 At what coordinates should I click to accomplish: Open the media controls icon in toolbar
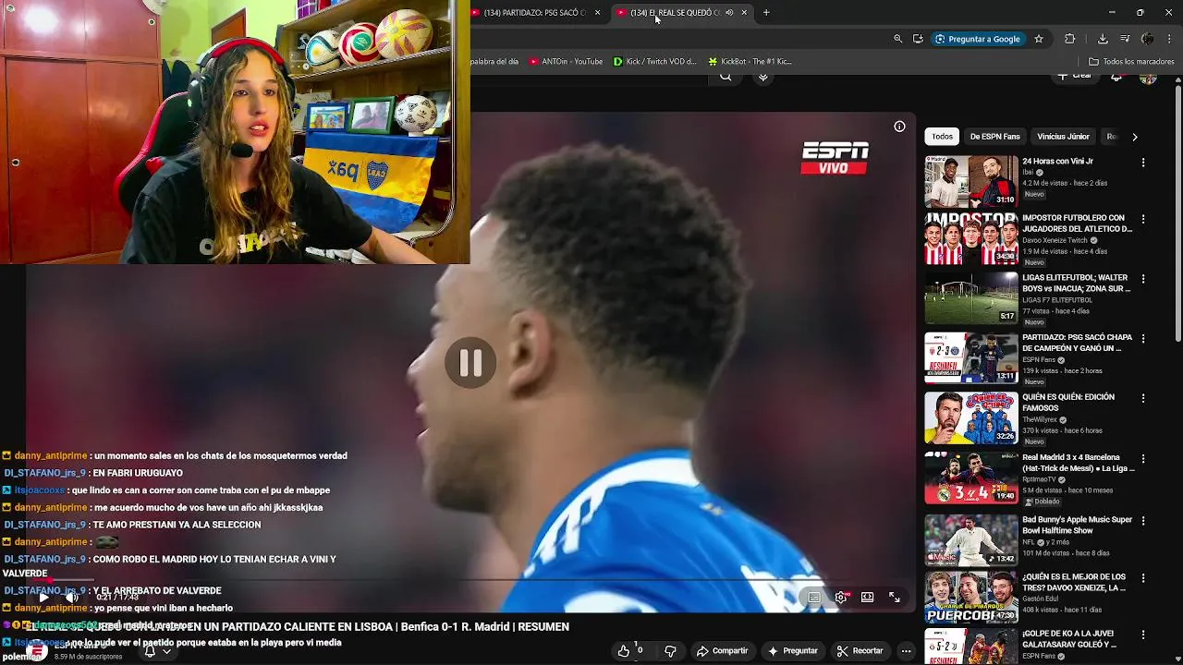click(x=1125, y=39)
